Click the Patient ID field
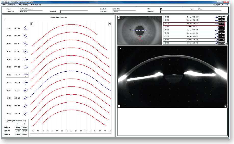This screenshot has height=144, width=234. pyautogui.click(x=74, y=12)
